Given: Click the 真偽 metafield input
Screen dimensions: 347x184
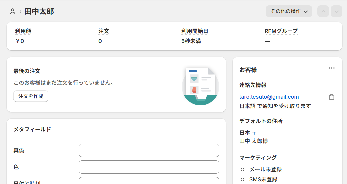Looking at the screenshot, I should click(x=149, y=150).
